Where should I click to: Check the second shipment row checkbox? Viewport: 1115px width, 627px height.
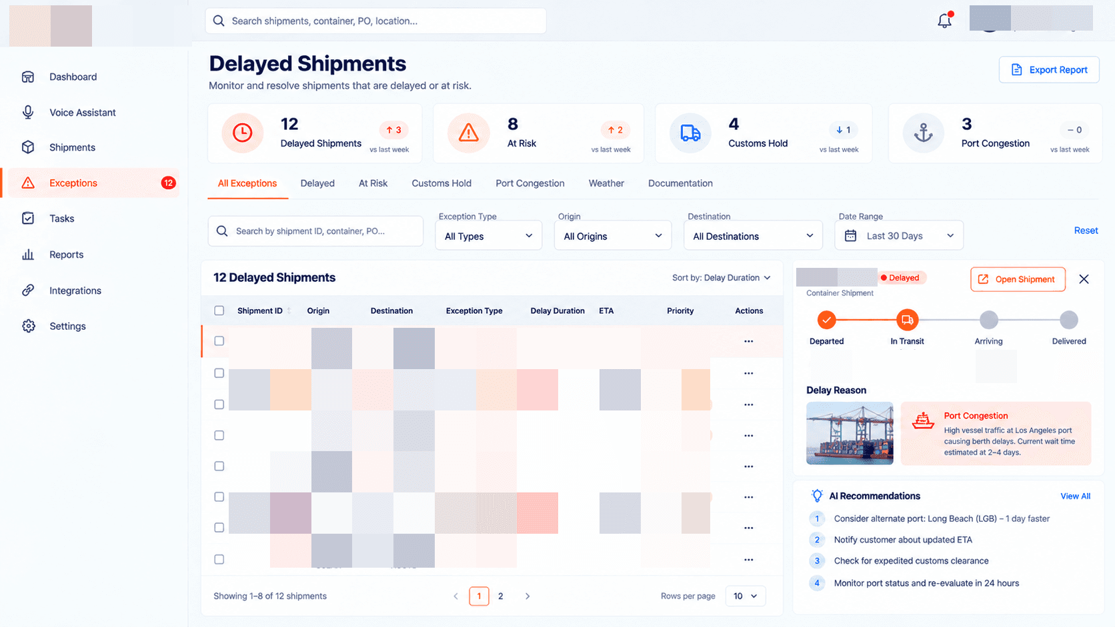point(219,373)
